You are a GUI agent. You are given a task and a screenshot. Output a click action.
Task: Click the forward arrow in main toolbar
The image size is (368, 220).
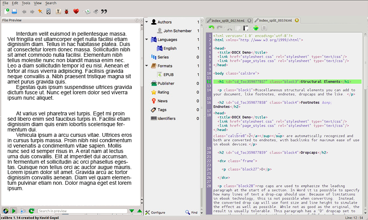tap(32, 11)
